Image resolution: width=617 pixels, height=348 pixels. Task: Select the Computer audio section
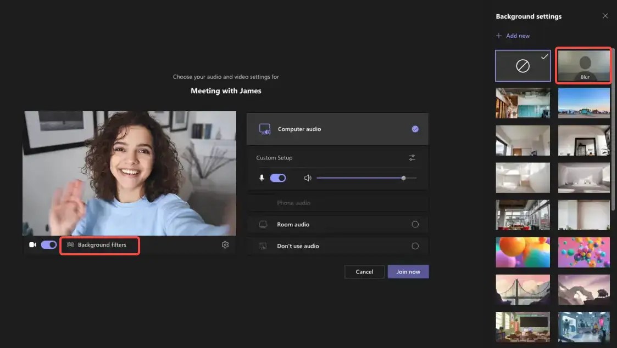[x=337, y=129]
